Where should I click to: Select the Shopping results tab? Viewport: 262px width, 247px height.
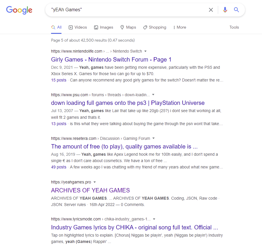155,27
